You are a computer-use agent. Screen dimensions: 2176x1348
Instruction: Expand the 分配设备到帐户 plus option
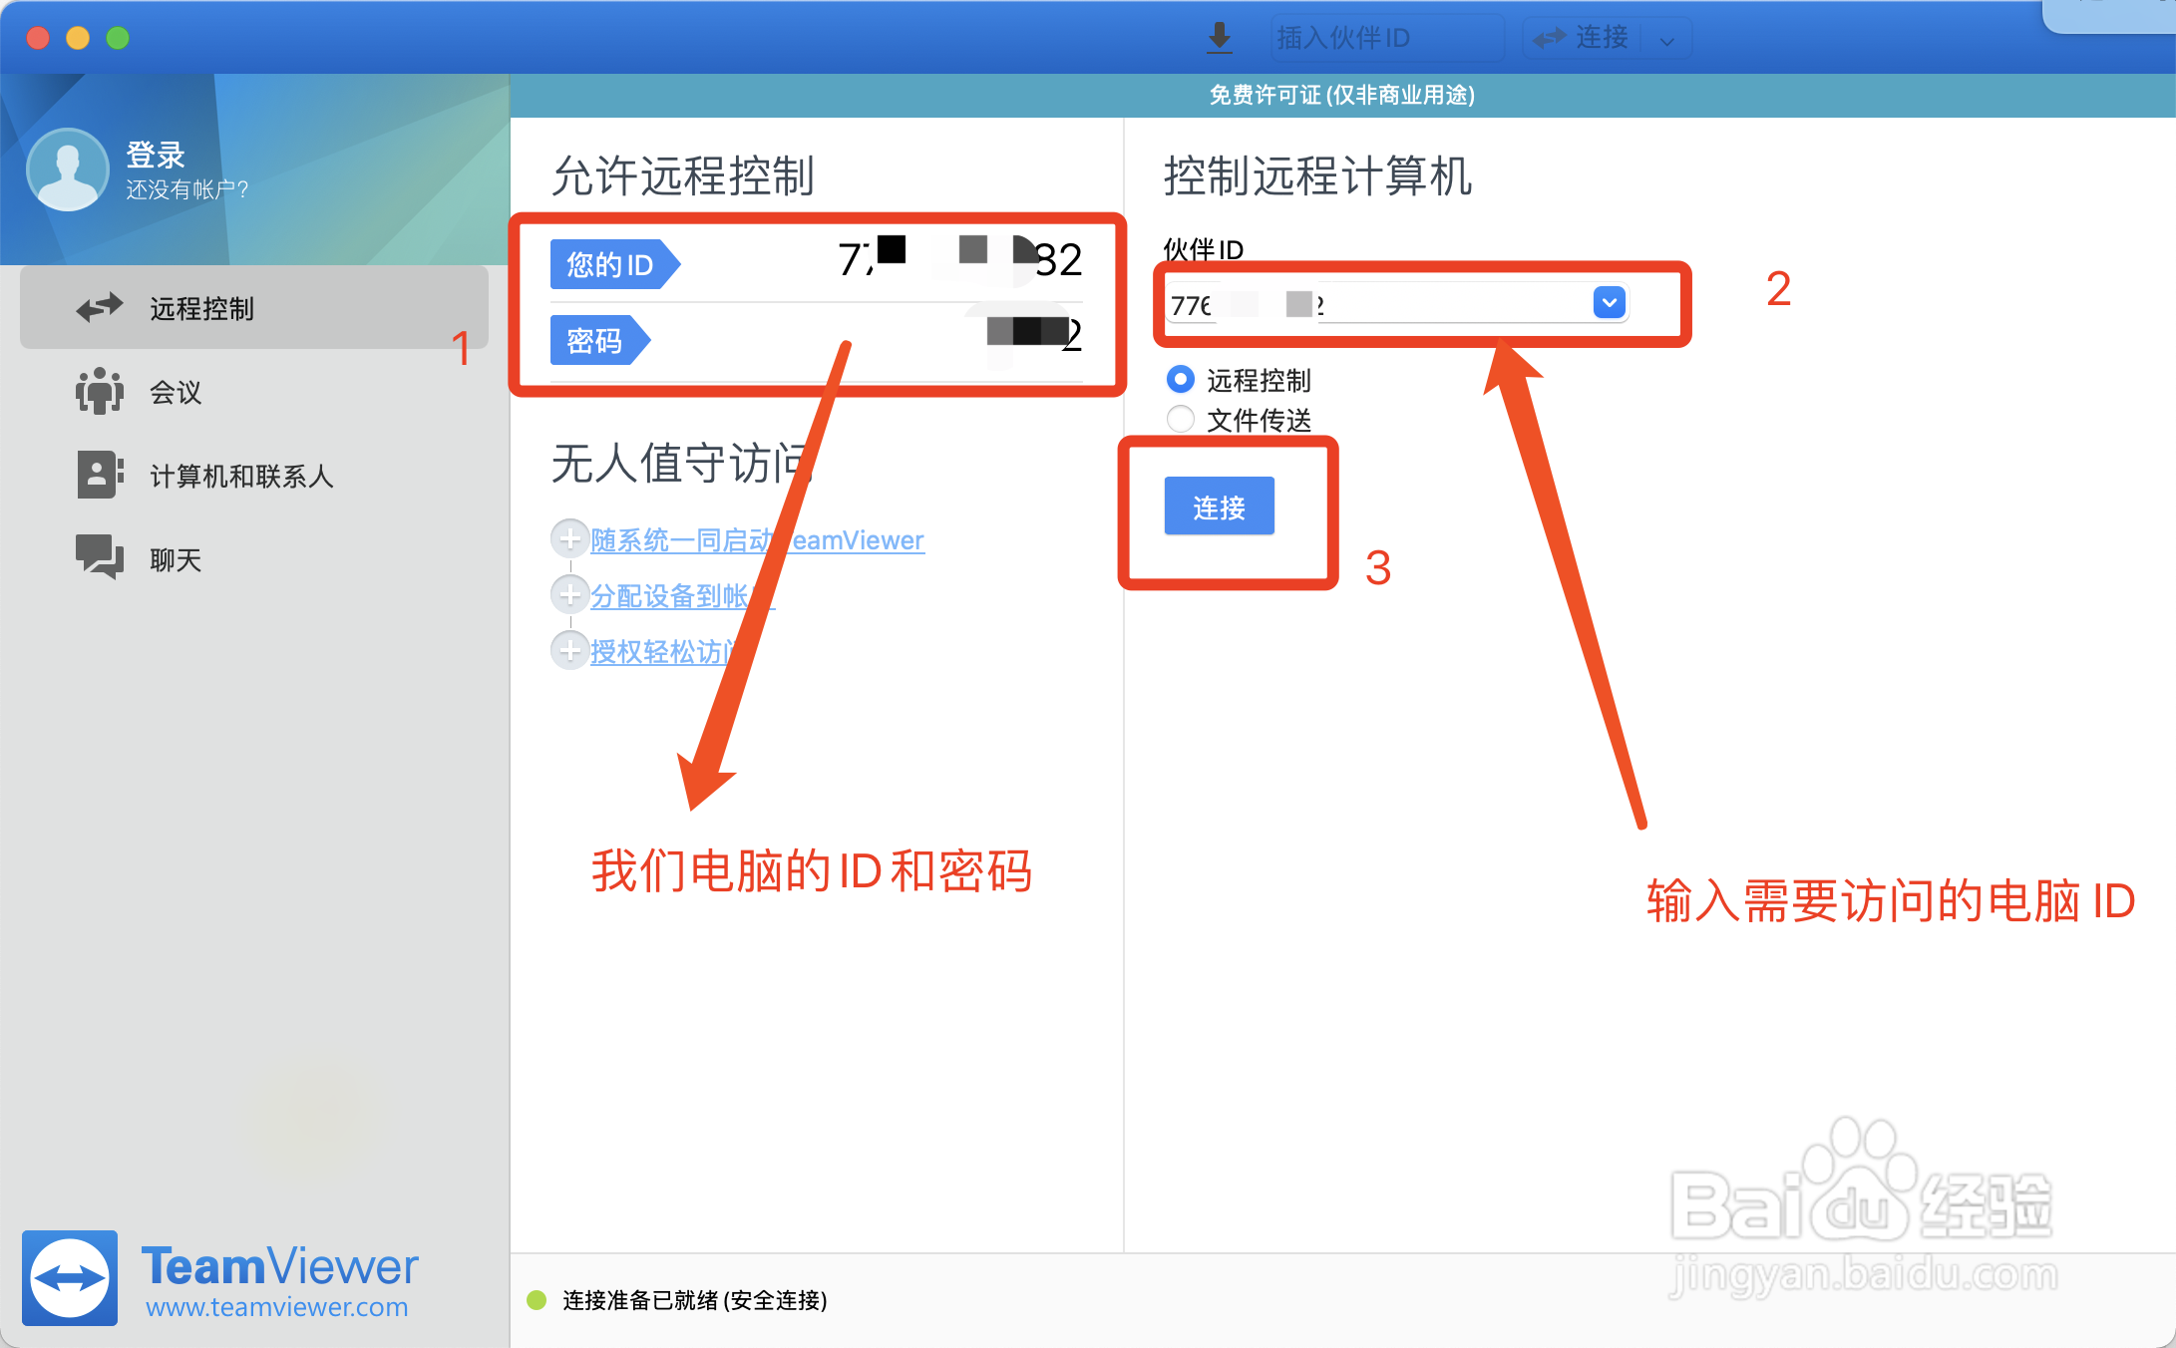(x=569, y=595)
